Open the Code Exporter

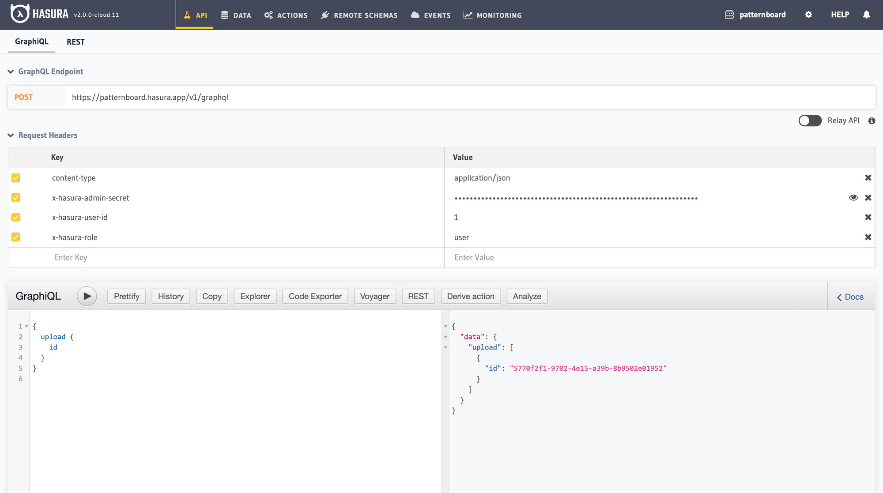tap(315, 296)
